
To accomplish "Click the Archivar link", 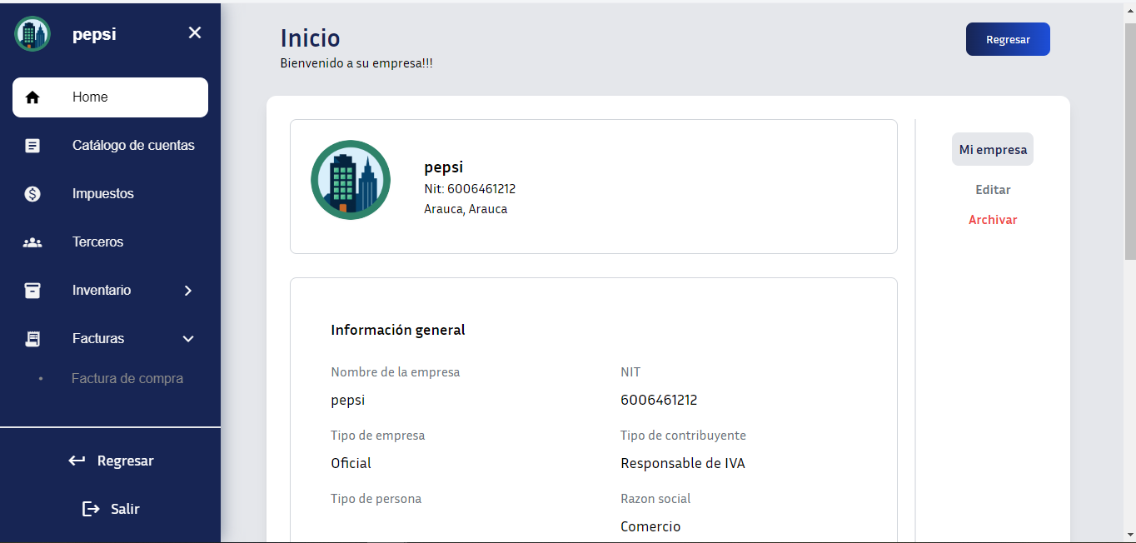I will (992, 219).
